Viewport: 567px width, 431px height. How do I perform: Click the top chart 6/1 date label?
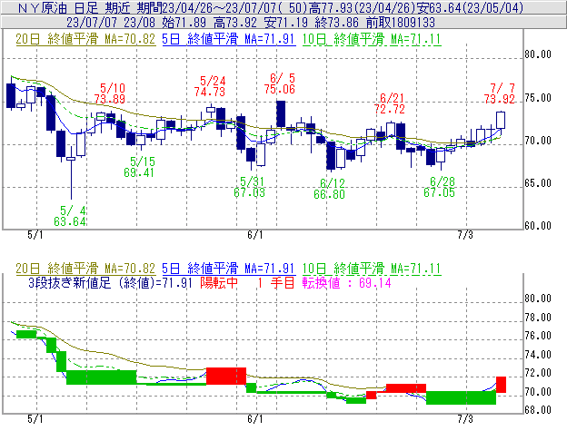click(x=255, y=235)
